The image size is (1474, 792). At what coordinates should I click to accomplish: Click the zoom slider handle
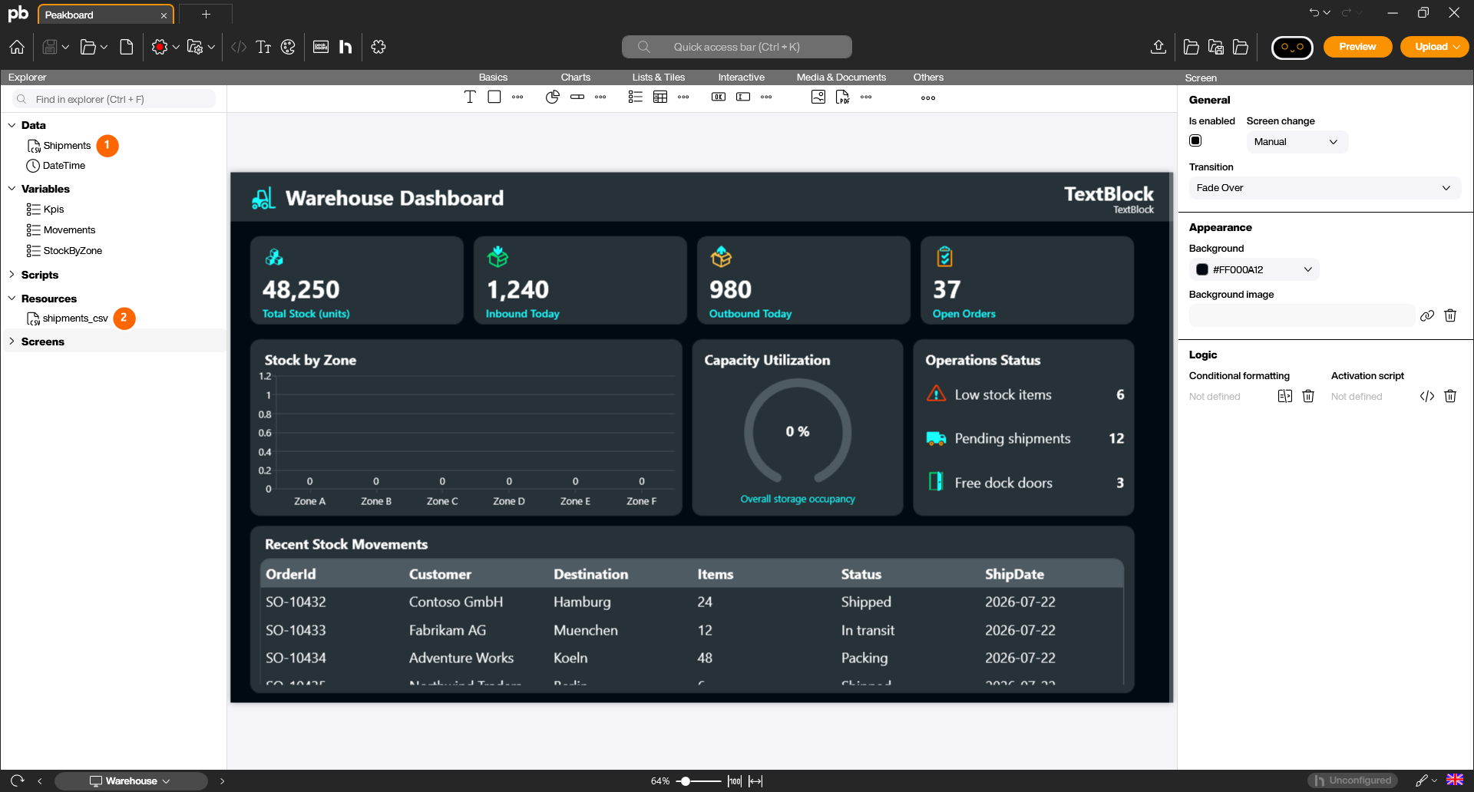coord(685,781)
